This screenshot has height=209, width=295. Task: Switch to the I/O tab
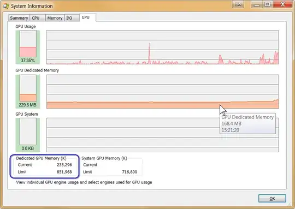[x=72, y=18]
